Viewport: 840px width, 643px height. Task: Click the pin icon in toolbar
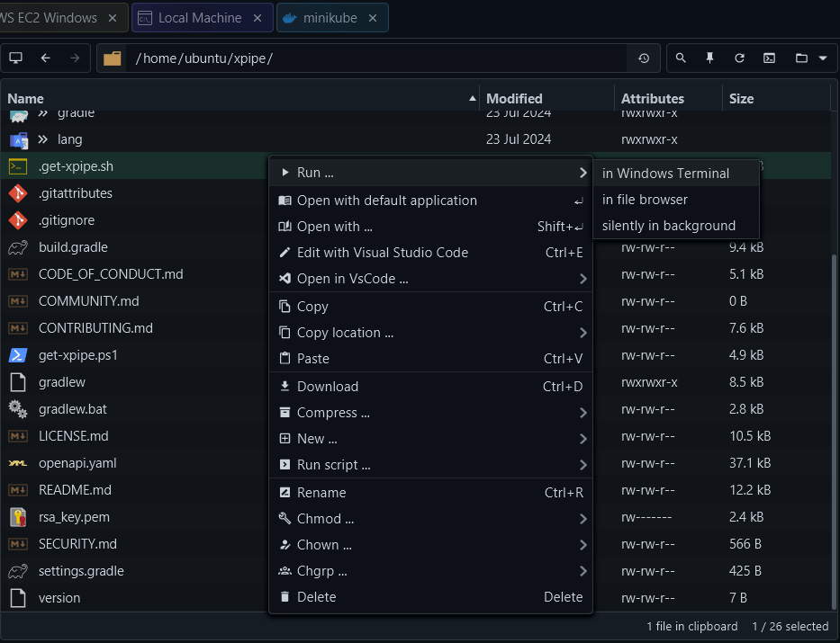click(709, 58)
